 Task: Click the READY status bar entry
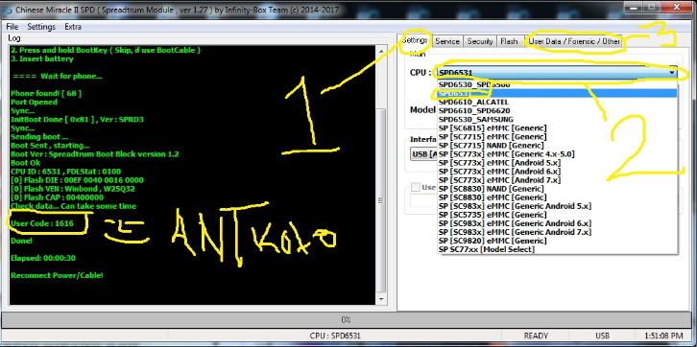(x=536, y=335)
